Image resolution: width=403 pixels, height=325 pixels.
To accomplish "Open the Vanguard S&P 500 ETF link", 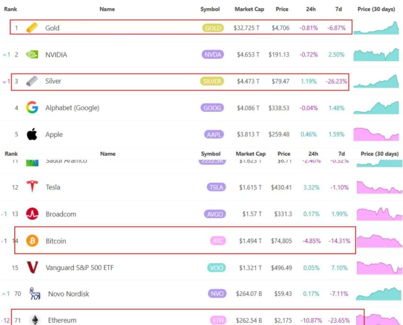I will (79, 268).
